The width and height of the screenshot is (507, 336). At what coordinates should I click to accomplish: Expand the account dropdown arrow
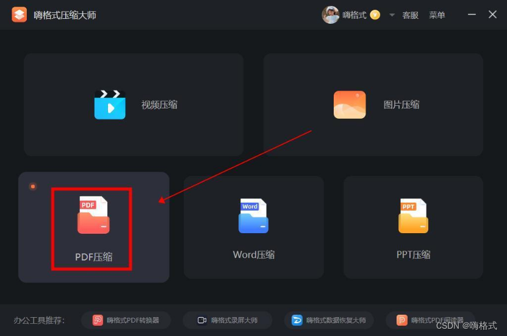[392, 15]
